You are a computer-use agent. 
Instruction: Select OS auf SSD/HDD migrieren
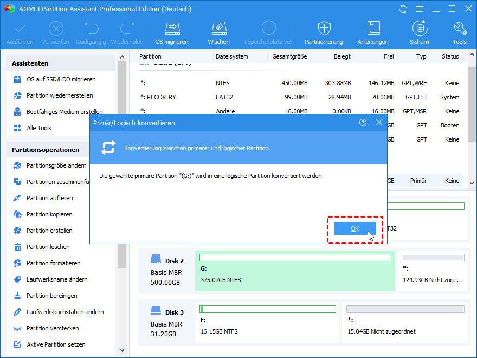[x=61, y=79]
